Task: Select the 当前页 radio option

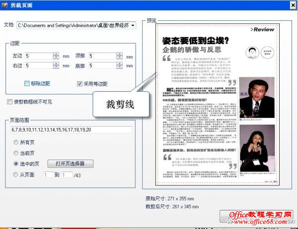Action: [x=16, y=153]
